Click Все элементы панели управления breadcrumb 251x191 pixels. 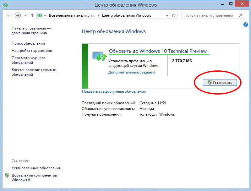[x=72, y=15]
